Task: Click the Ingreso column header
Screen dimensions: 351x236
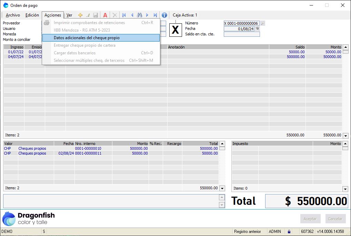Action: (14, 47)
